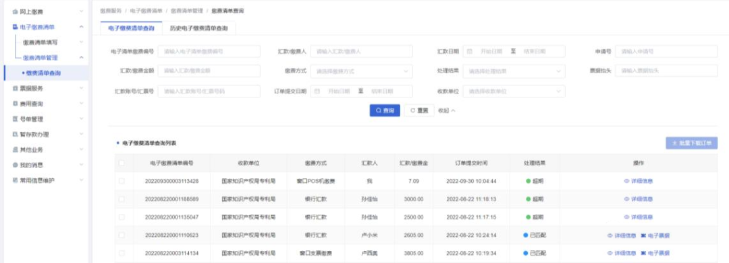The height and width of the screenshot is (263, 729).
Task: Click the 重置 reset button
Action: click(419, 111)
